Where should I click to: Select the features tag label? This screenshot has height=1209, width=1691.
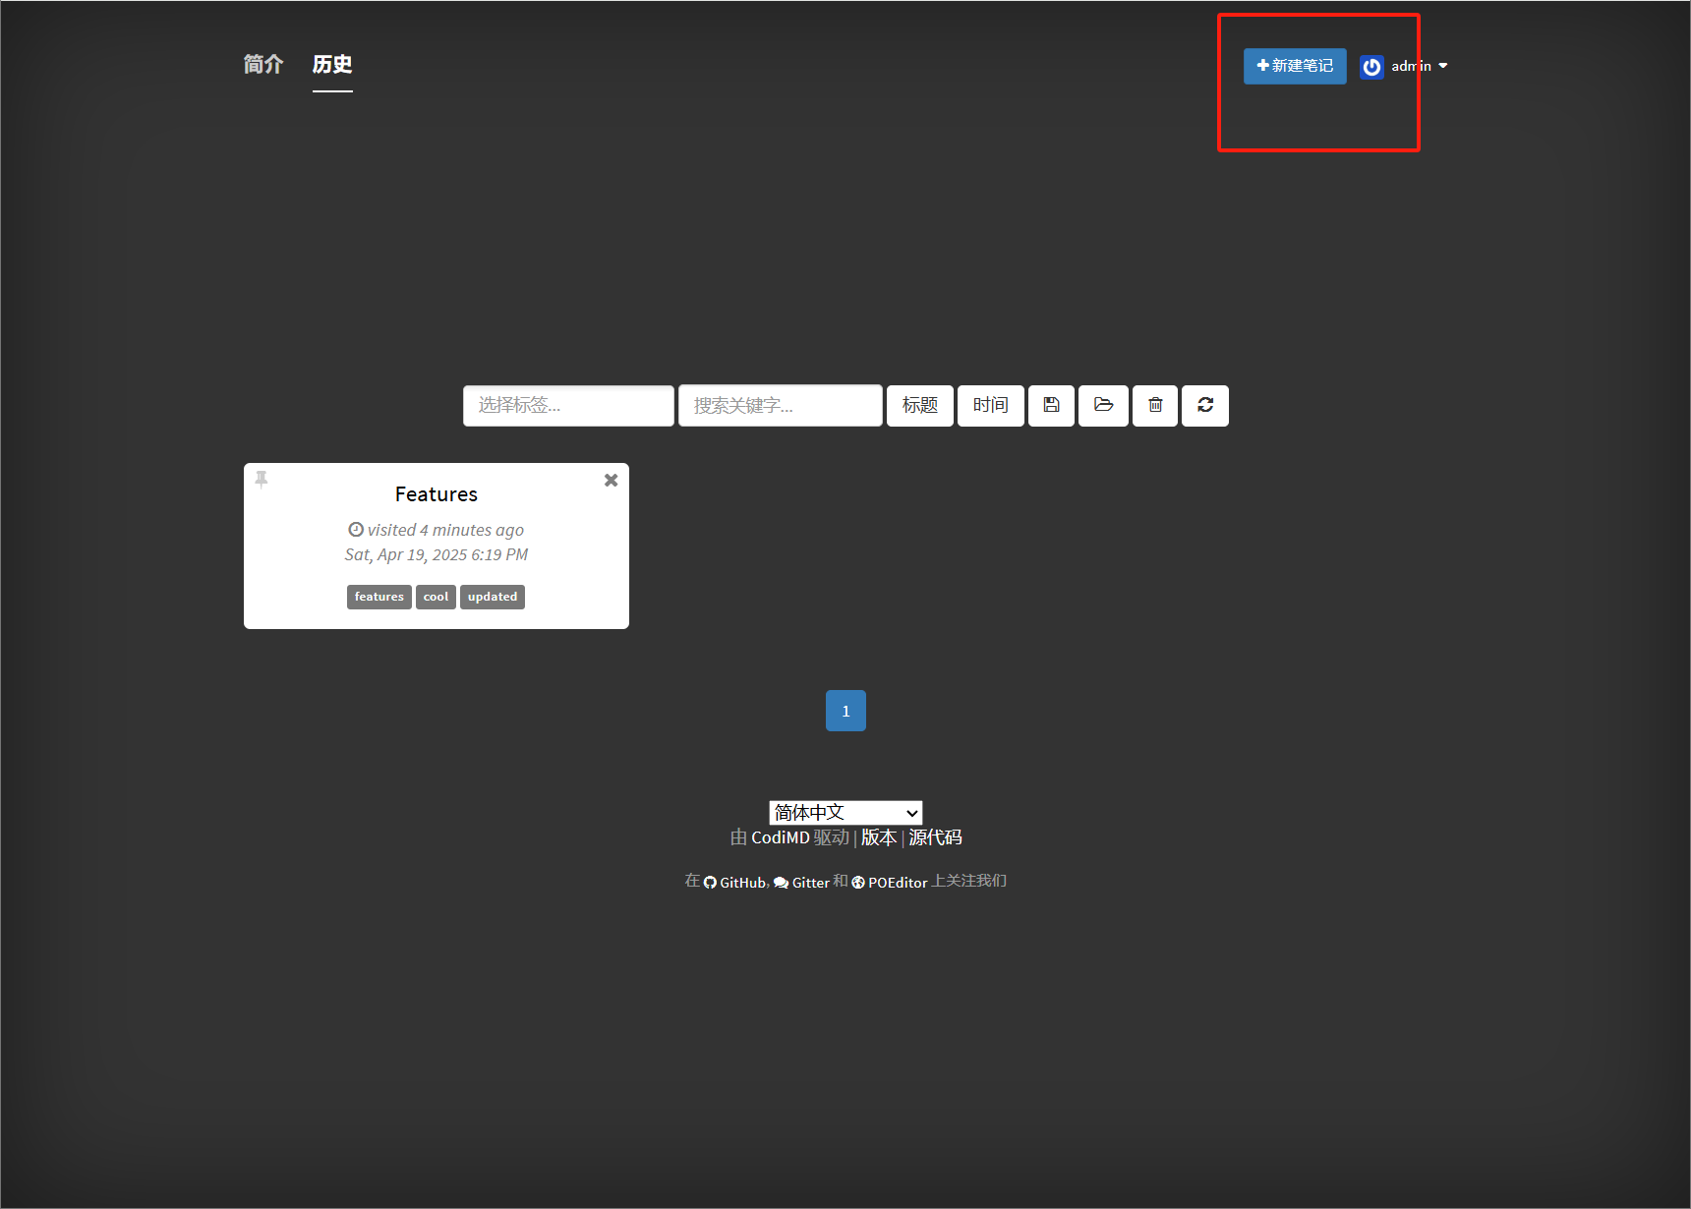(x=379, y=597)
